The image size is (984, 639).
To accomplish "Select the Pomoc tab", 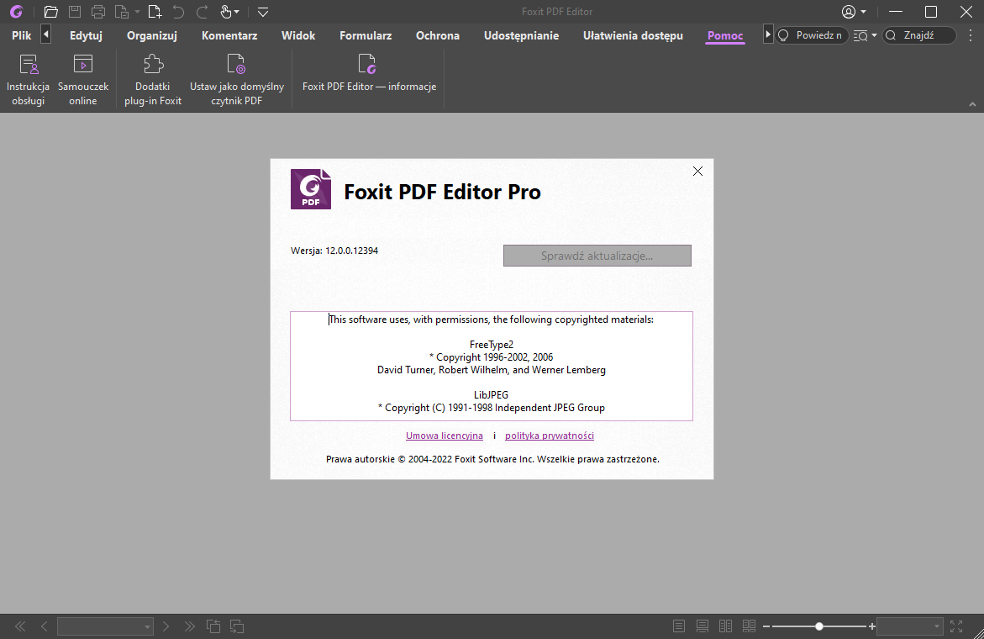I will point(725,36).
